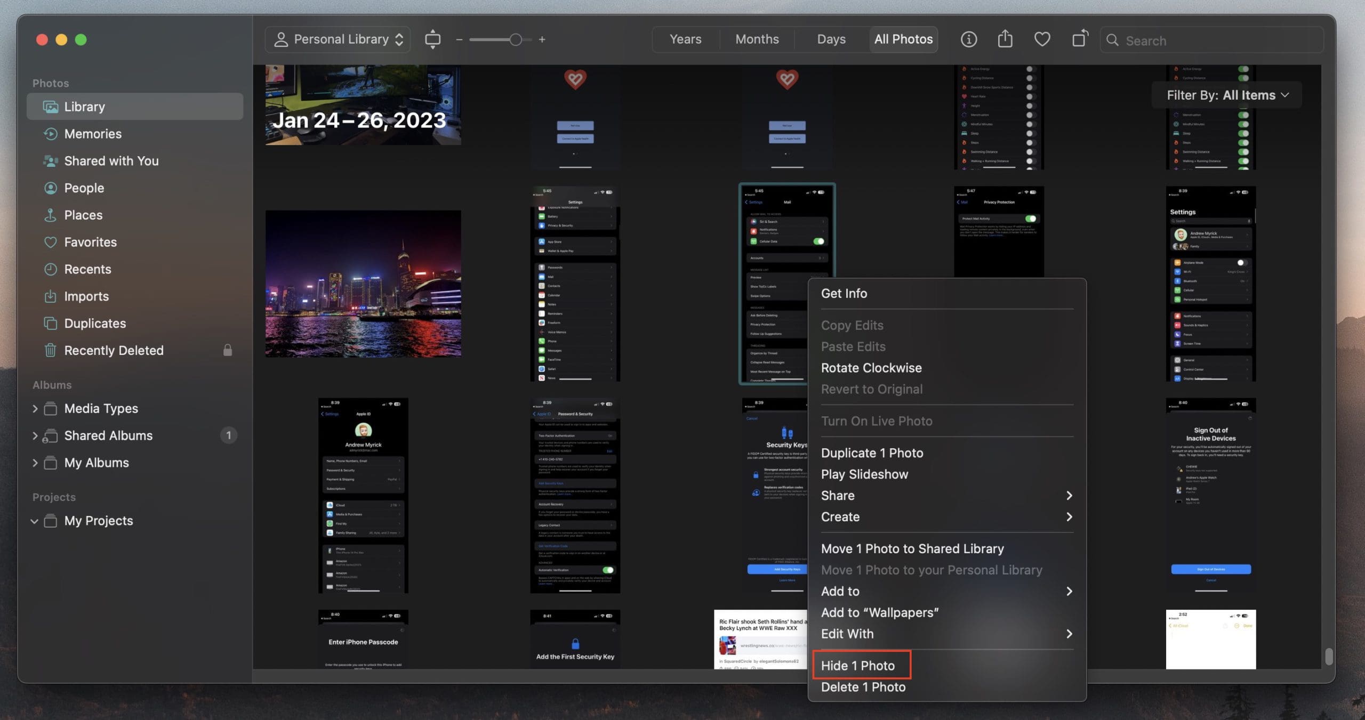Screen dimensions: 1365x720
Task: Open the Personal Library dropdown
Action: 338,39
